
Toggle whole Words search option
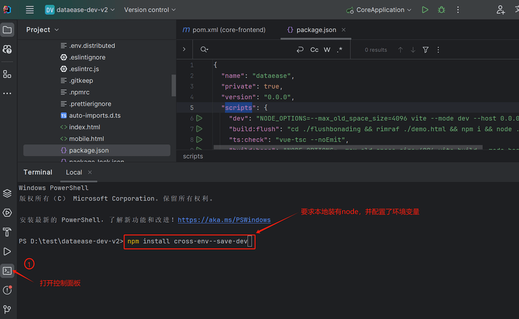(327, 50)
